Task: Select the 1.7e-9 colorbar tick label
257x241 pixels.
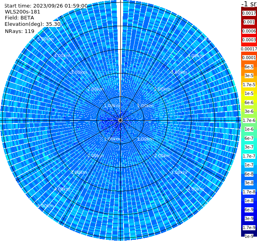Action: [x=249, y=228]
